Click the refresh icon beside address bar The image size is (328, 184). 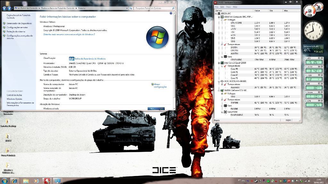click(x=131, y=8)
